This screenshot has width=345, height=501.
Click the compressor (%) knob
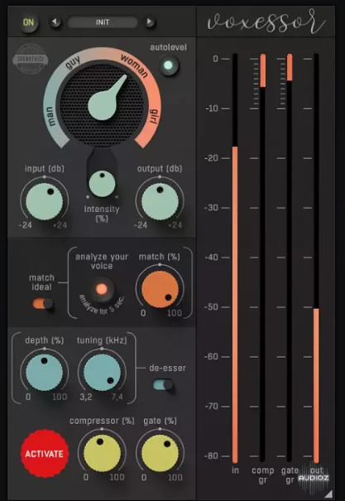click(x=102, y=453)
